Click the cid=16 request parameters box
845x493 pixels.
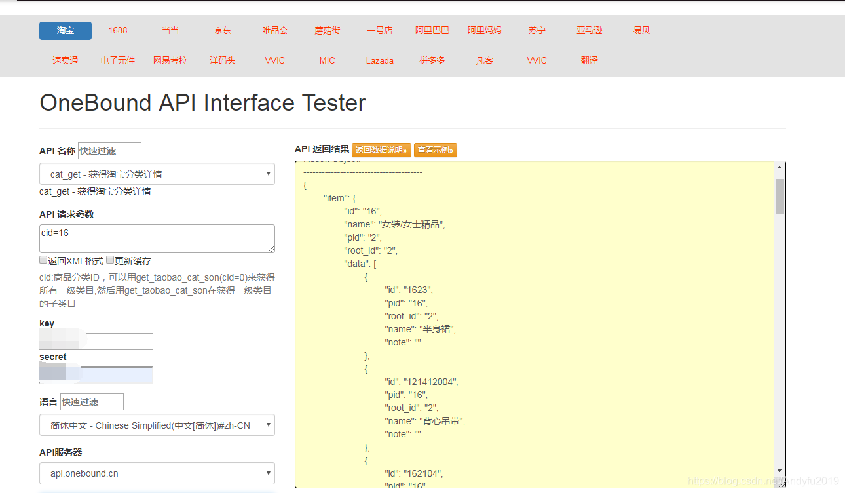click(x=157, y=239)
